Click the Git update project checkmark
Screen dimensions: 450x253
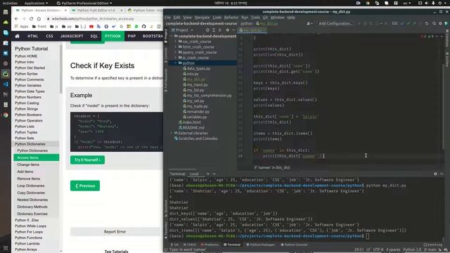point(402,23)
